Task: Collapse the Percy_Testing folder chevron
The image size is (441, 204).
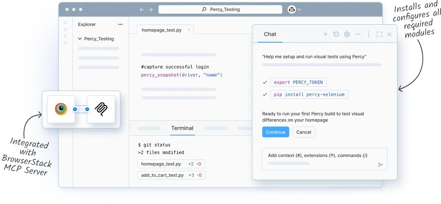Action: click(80, 39)
